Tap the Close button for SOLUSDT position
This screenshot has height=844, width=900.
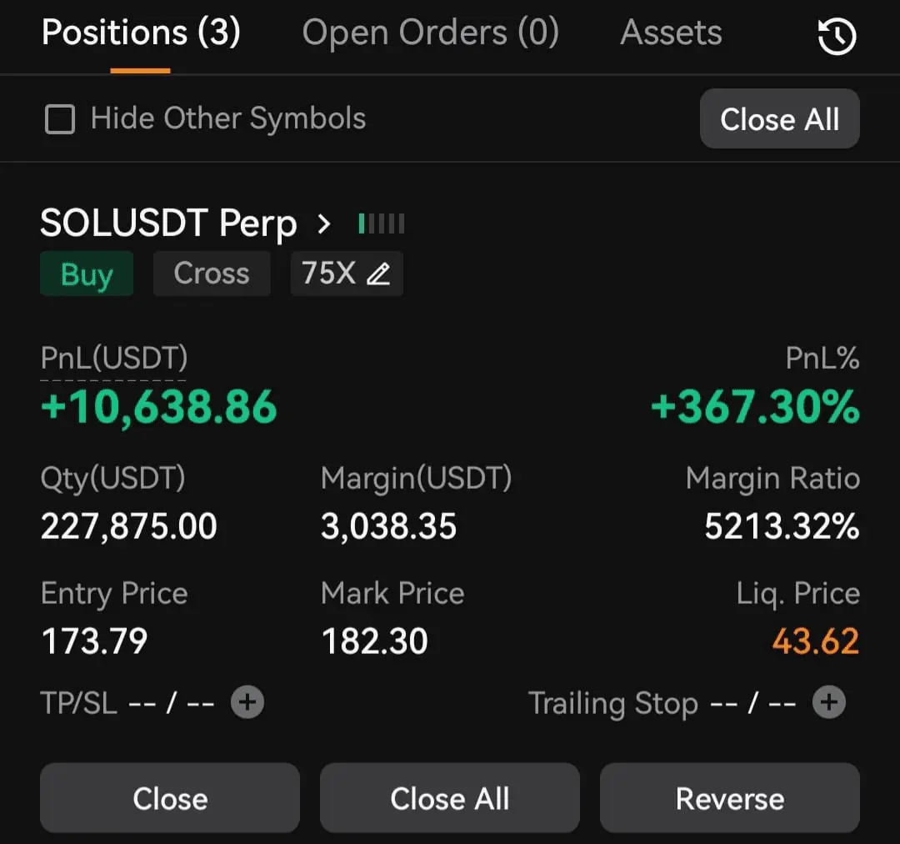pos(170,798)
